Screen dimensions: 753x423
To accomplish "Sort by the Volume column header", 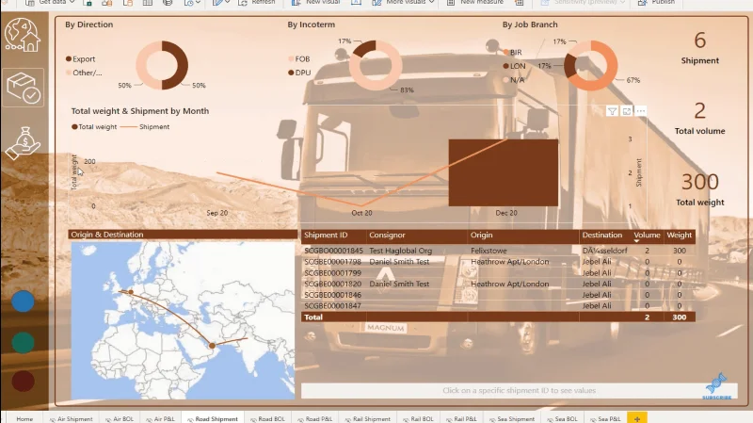I will [647, 236].
